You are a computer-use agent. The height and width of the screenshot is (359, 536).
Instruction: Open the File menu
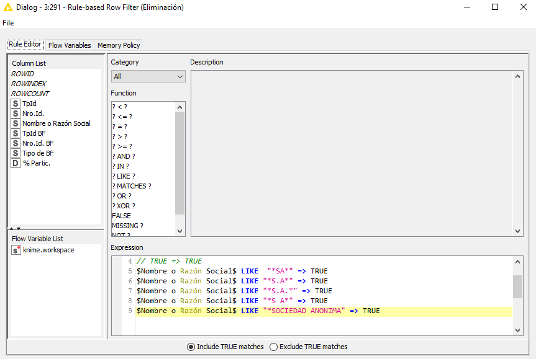8,23
